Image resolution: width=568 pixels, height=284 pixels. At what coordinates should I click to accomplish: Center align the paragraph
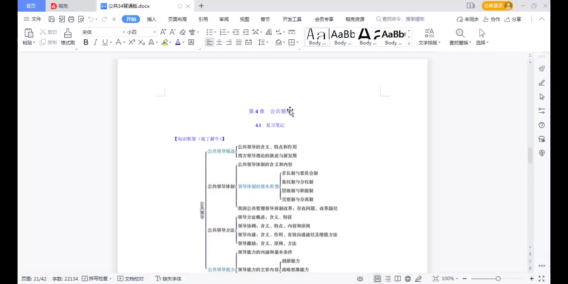(x=219, y=42)
